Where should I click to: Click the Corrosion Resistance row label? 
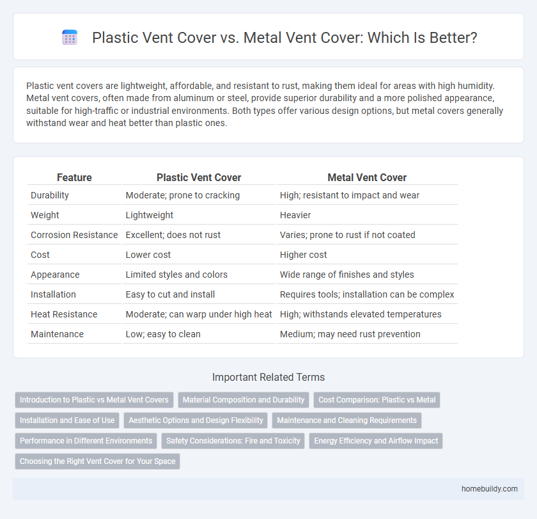(74, 235)
